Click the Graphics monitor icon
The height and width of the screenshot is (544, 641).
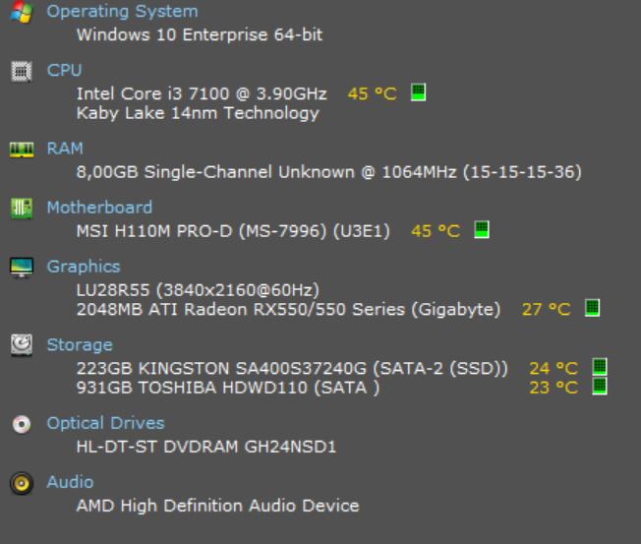coord(19,267)
